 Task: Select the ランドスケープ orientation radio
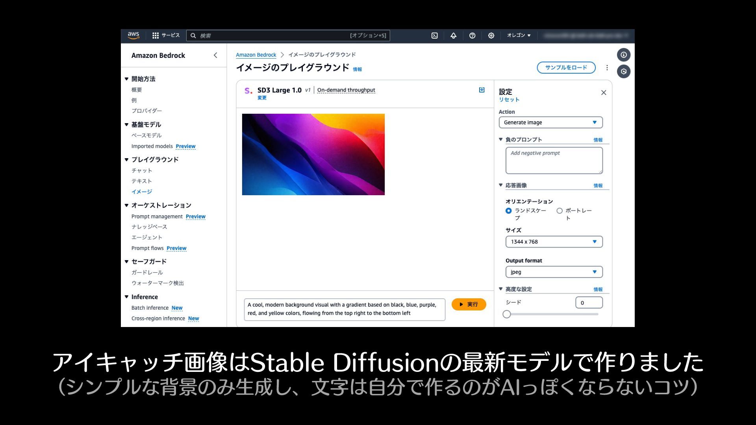coord(509,211)
